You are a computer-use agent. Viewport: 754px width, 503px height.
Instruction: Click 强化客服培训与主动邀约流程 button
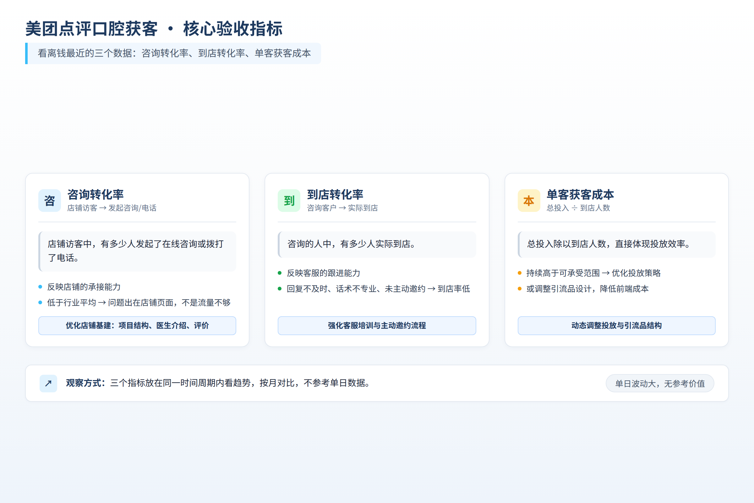pyautogui.click(x=377, y=326)
